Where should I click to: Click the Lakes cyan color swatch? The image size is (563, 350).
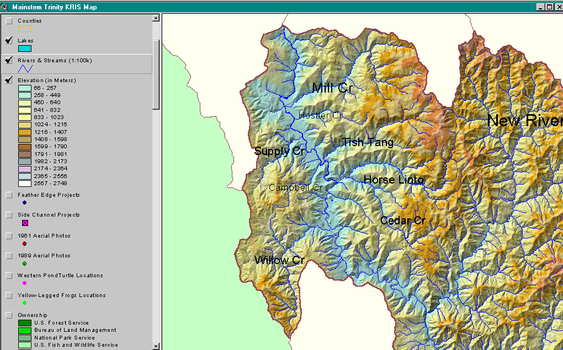click(x=25, y=49)
